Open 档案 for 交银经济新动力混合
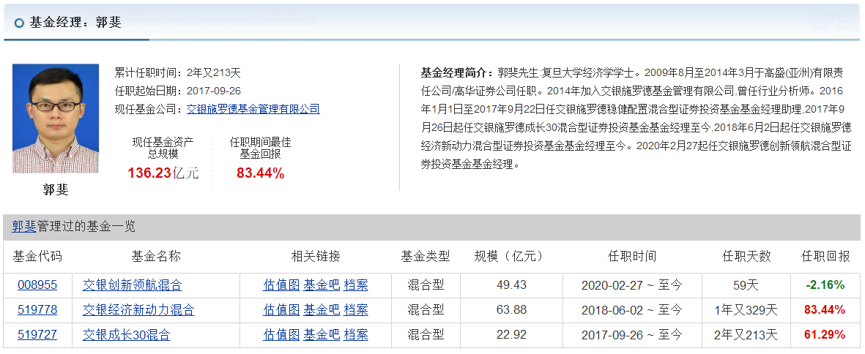 pyautogui.click(x=356, y=310)
